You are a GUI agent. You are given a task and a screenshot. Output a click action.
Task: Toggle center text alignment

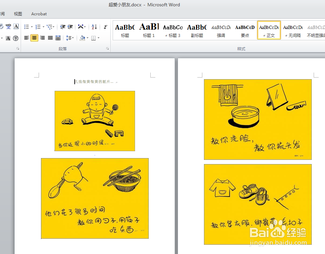pos(34,38)
